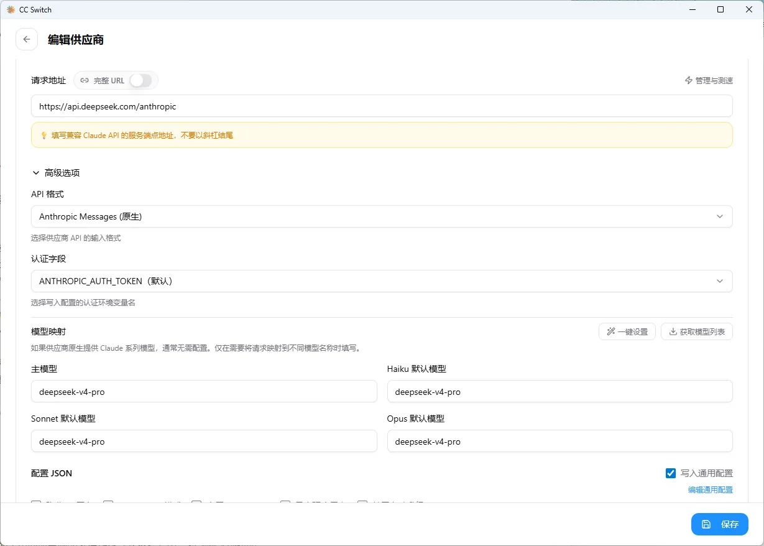This screenshot has height=546, width=764.
Task: Open the 认证字段 dropdown
Action: (382, 281)
